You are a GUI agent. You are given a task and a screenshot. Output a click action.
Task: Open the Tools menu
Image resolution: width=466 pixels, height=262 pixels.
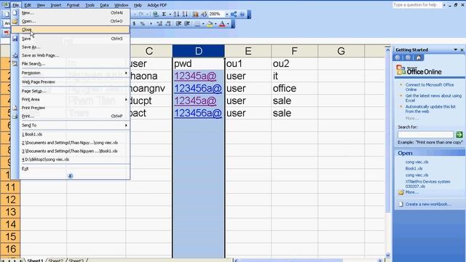(x=90, y=5)
